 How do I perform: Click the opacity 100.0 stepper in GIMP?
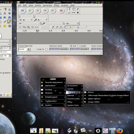(10, 48)
